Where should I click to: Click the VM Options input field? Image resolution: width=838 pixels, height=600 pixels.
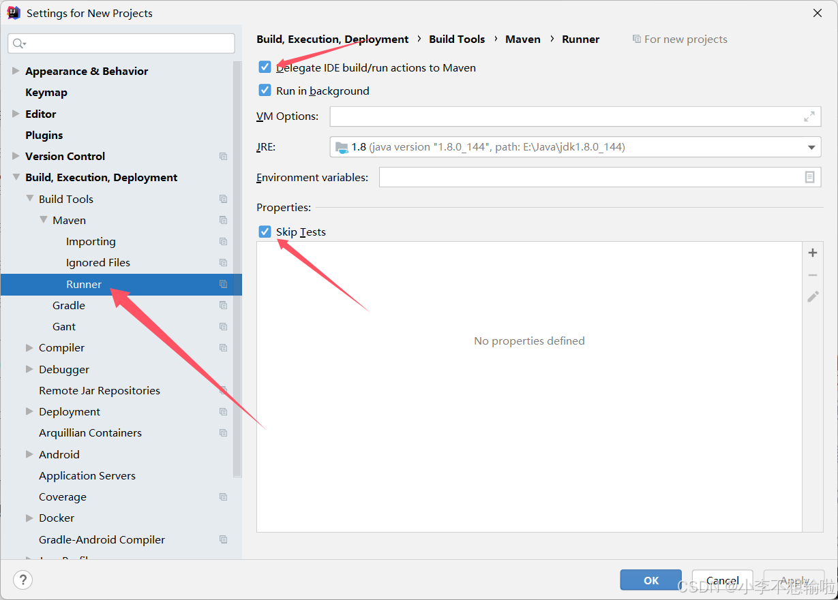575,116
